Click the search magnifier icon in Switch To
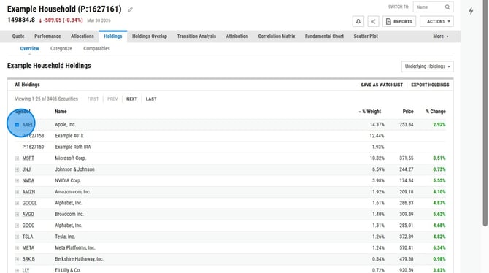This screenshot has width=489, height=273. (x=447, y=7)
